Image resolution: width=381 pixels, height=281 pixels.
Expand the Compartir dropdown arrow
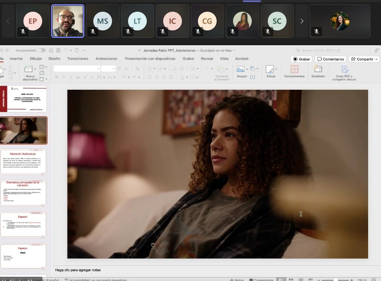tap(376, 59)
